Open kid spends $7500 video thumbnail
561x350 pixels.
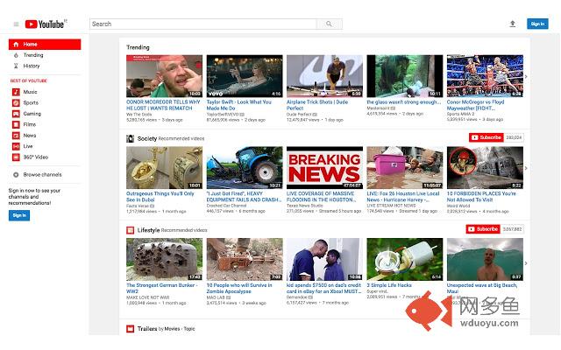coord(324,259)
